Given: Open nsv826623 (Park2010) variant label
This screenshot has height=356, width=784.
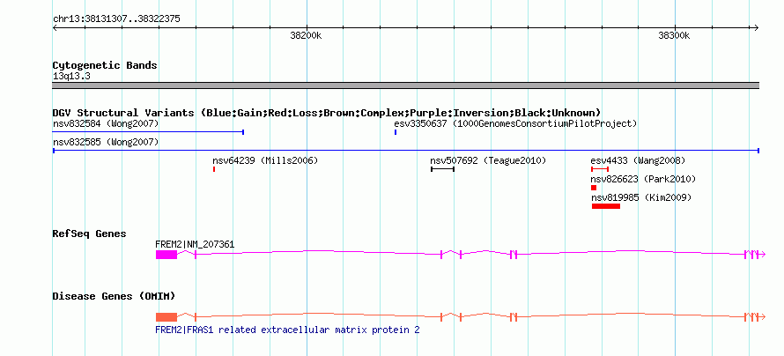Looking at the screenshot, I should coord(643,180).
